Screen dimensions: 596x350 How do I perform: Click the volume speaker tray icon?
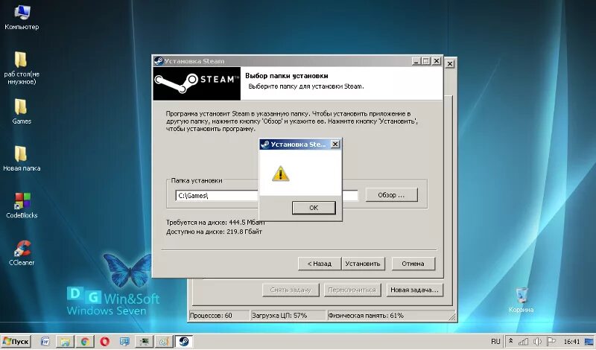pos(537,342)
